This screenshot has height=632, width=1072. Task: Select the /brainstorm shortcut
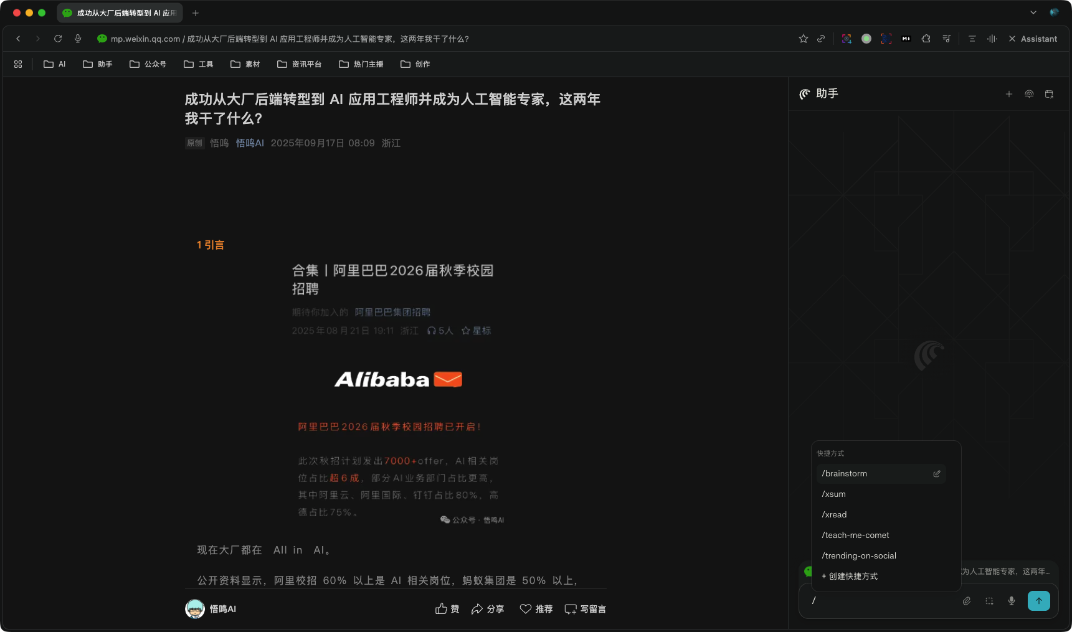point(881,474)
